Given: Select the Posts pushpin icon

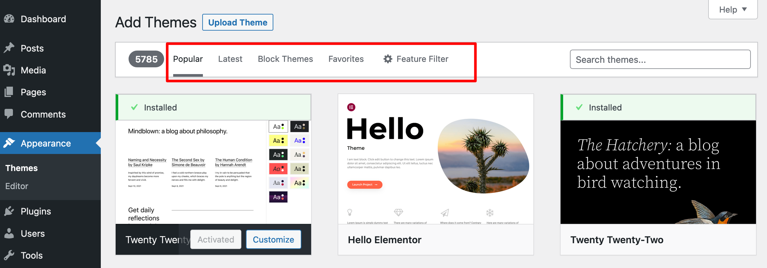Looking at the screenshot, I should [10, 48].
